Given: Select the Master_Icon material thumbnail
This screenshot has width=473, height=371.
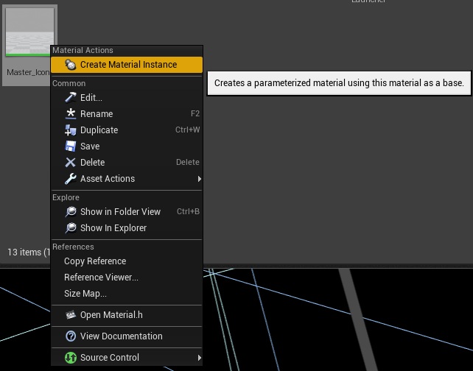Looking at the screenshot, I should 29,32.
